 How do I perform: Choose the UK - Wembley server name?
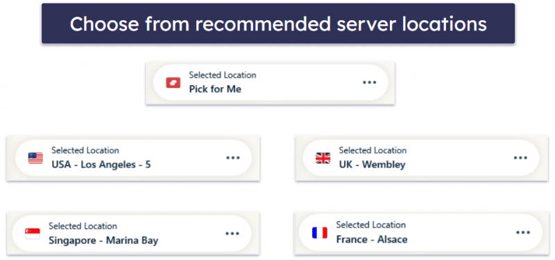point(372,164)
